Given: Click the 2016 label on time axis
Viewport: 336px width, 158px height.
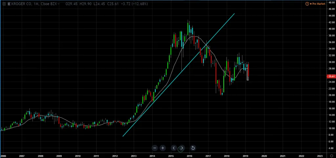Looking at the screenshot, I should coord(189,156).
